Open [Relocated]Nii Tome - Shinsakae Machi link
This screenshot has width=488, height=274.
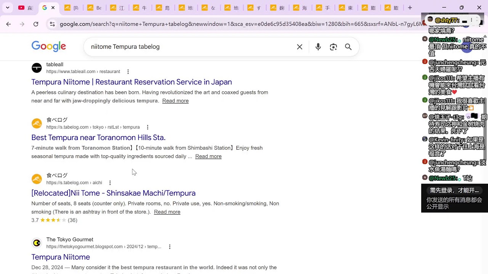[x=113, y=193]
